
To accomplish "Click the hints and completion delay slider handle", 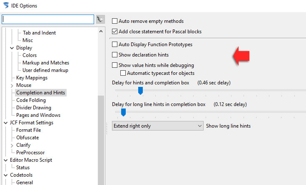I will [141, 91].
